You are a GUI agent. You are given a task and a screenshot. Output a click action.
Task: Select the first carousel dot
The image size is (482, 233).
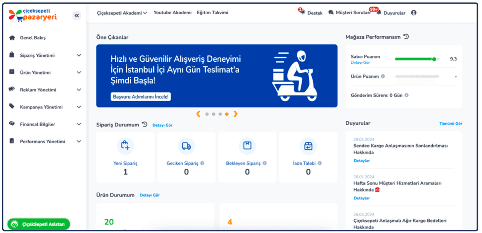pos(207,114)
